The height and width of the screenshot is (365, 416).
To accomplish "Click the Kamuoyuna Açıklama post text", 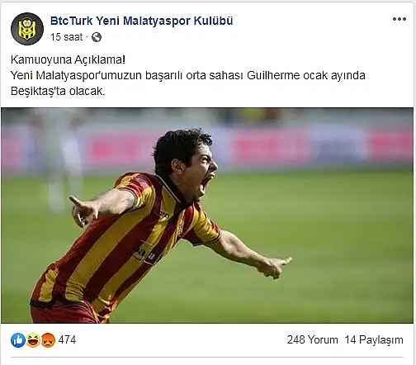I will (x=68, y=59).
